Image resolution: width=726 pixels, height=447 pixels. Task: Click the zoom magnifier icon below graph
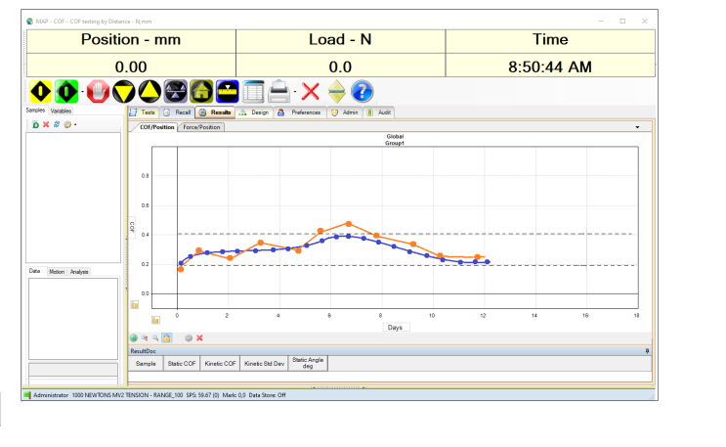tap(155, 338)
